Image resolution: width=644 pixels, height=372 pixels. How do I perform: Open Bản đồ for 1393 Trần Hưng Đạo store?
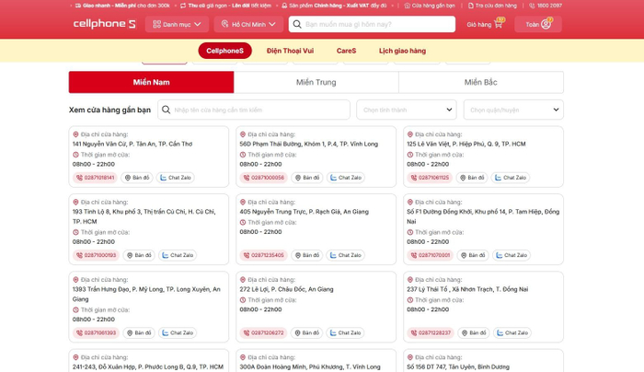coord(139,333)
